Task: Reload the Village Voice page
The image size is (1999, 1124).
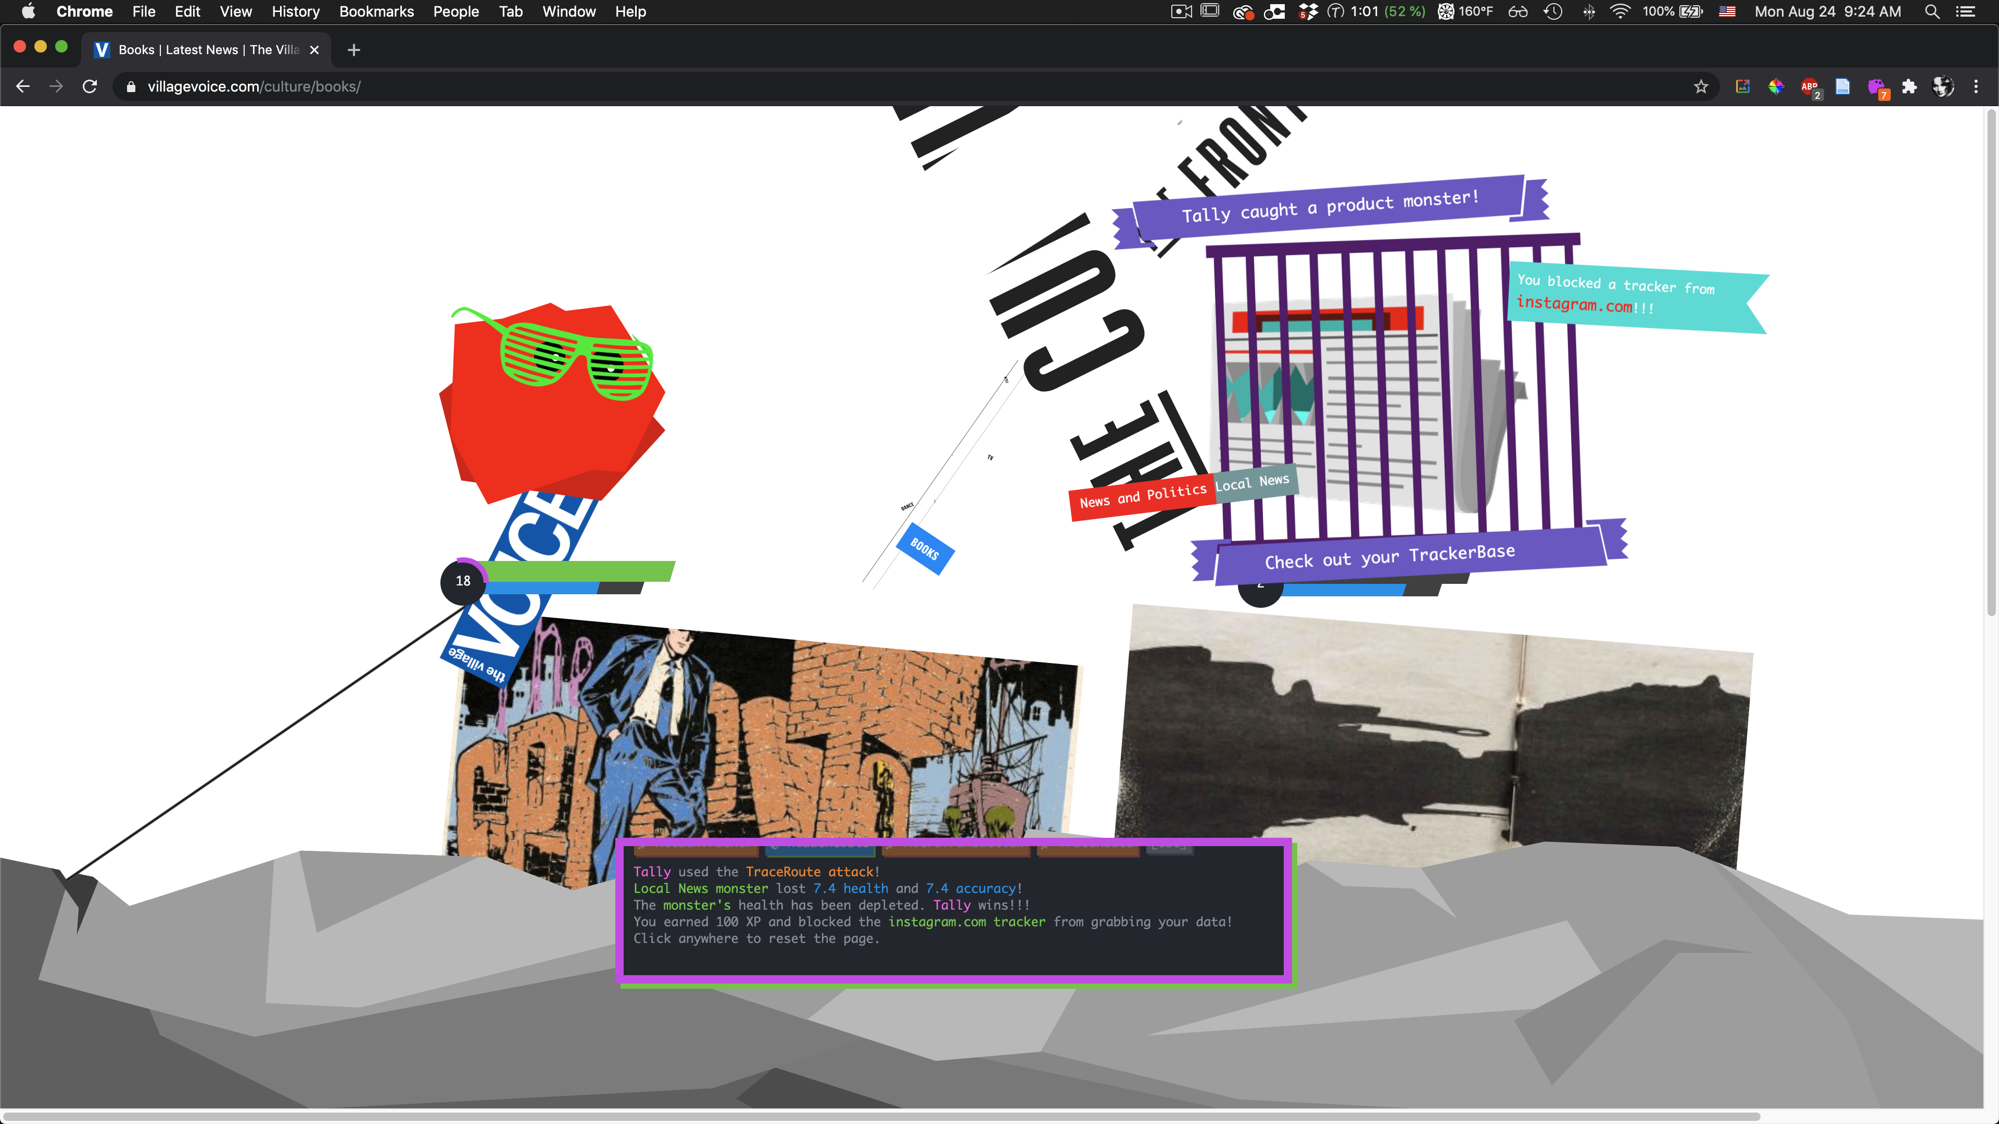Action: click(90, 86)
